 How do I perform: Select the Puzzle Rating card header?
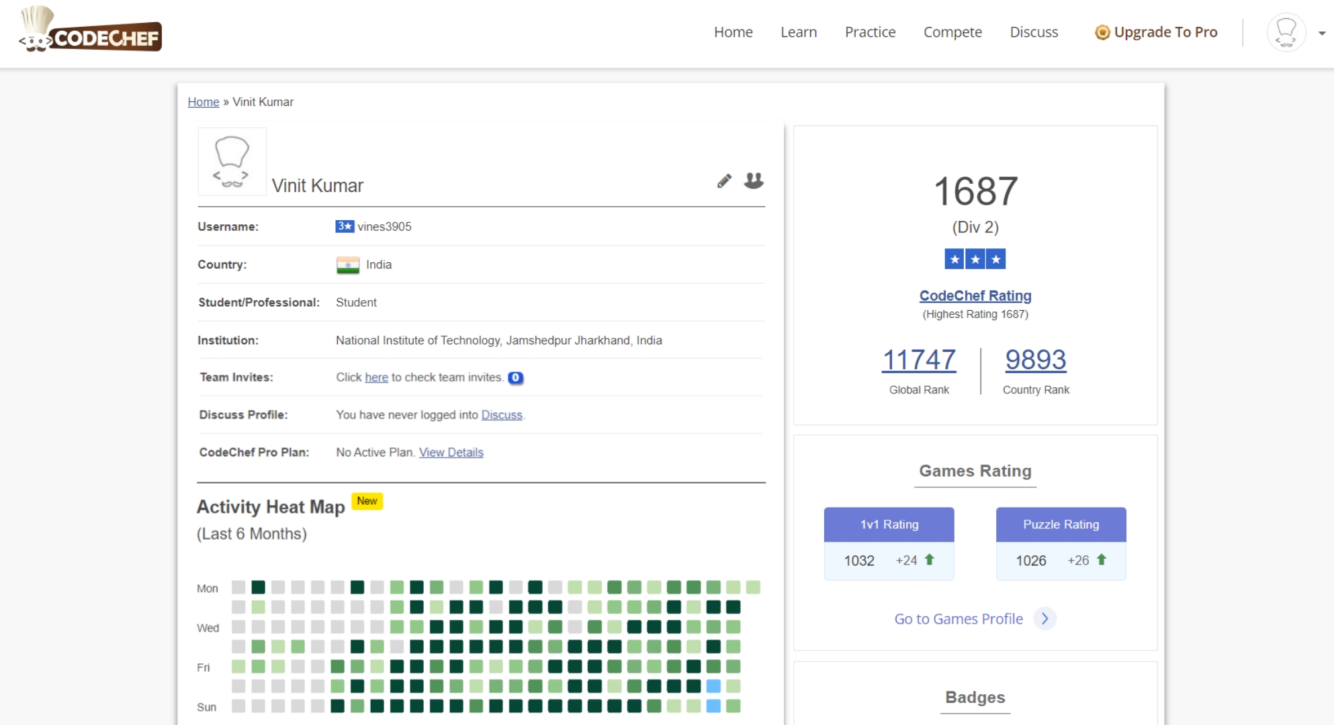[x=1061, y=524]
